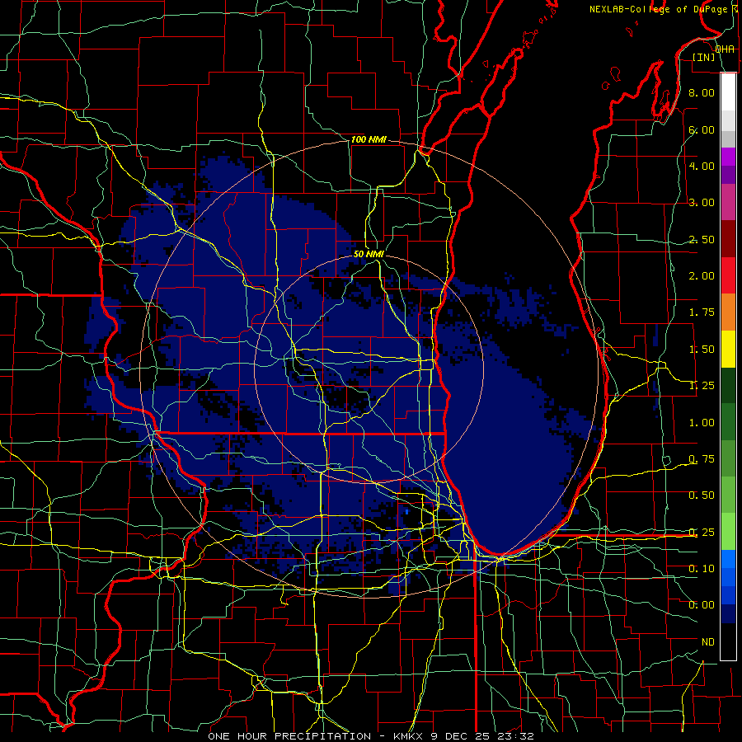Select the OHA product label

(x=725, y=49)
